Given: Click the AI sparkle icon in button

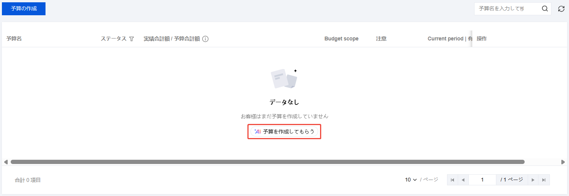Looking at the screenshot, I should [x=257, y=132].
